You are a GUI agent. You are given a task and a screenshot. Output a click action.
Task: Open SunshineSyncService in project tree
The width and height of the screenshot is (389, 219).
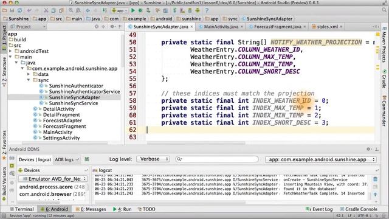click(73, 103)
